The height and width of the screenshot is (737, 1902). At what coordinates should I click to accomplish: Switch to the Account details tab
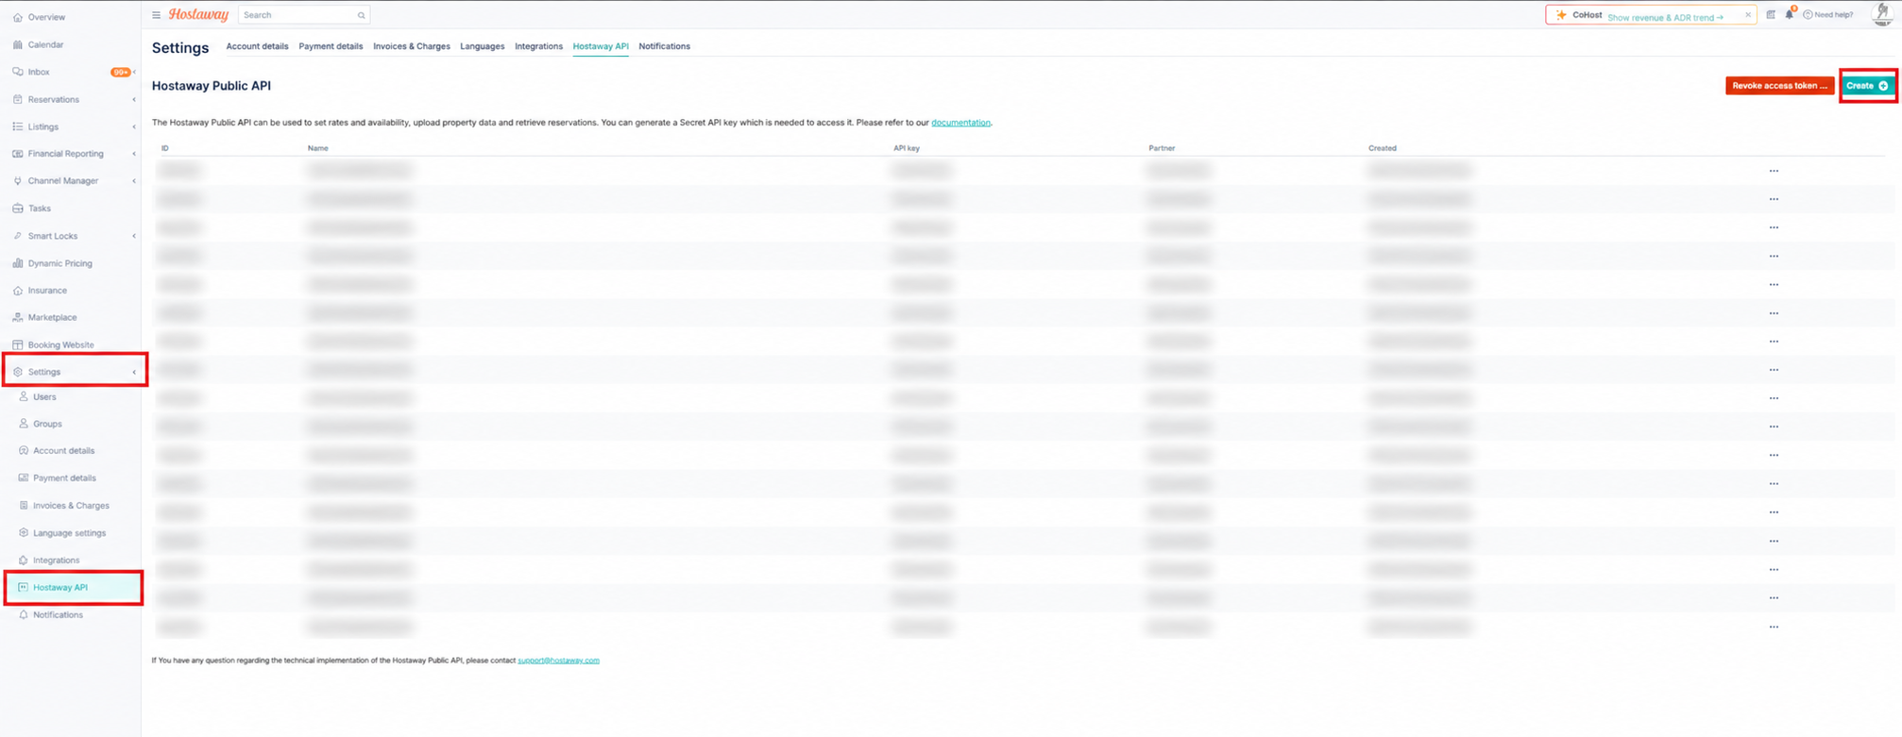(257, 46)
